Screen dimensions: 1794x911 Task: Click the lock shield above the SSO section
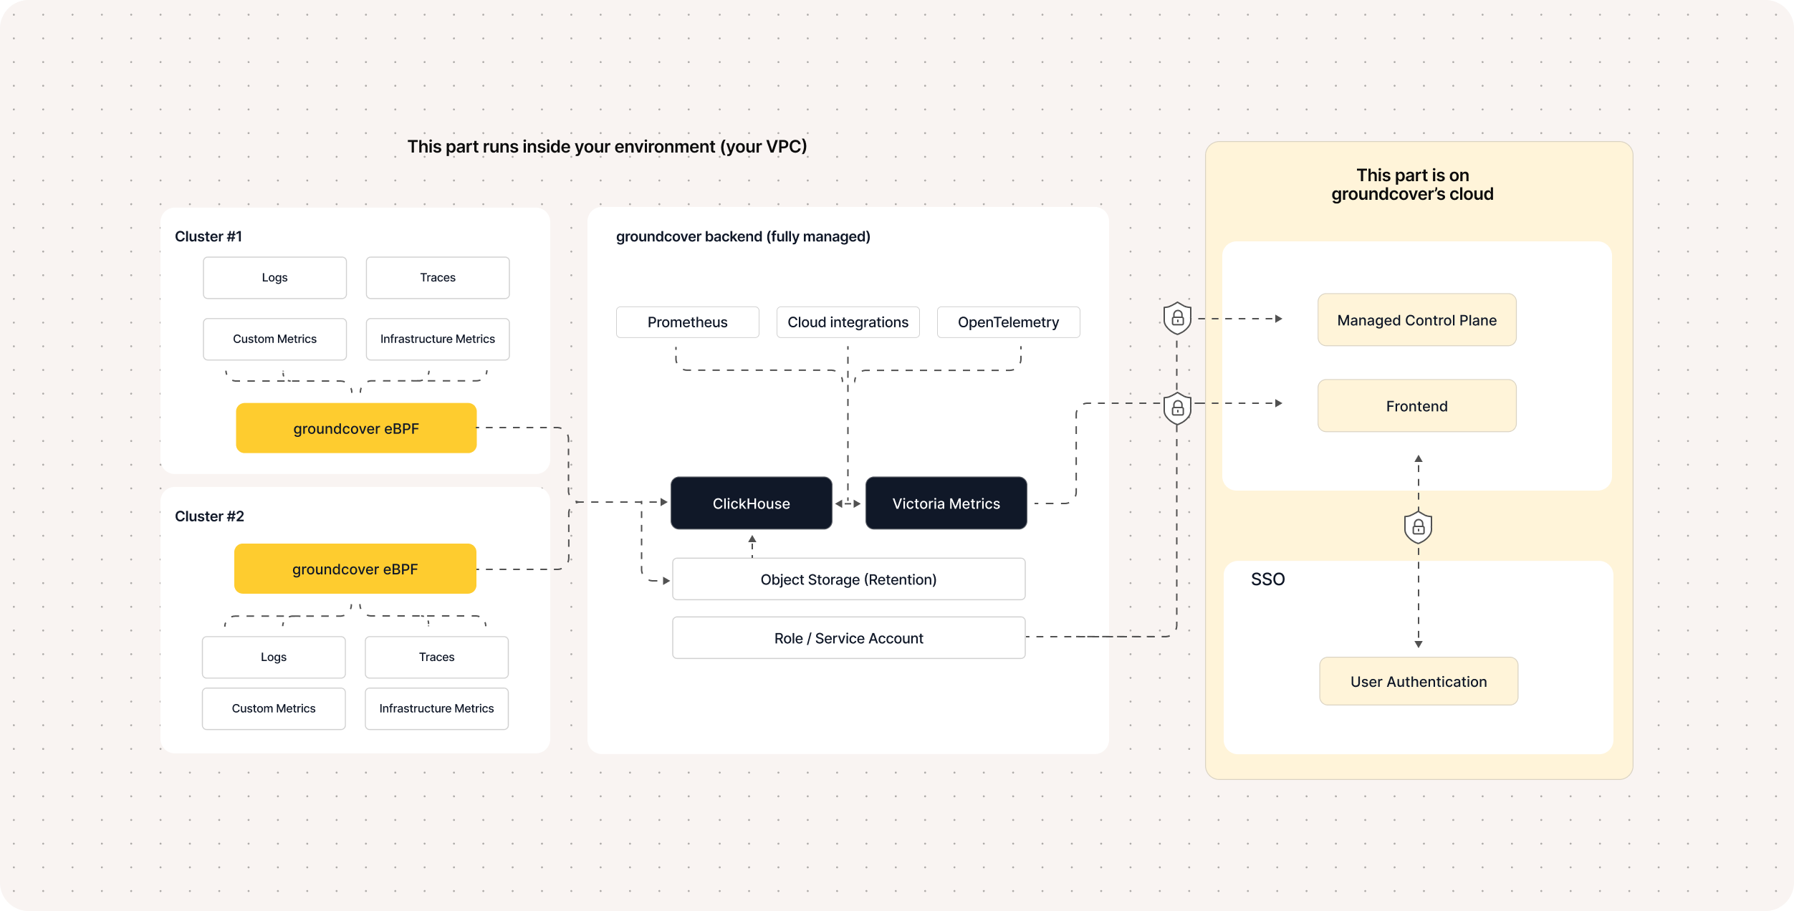(x=1418, y=527)
